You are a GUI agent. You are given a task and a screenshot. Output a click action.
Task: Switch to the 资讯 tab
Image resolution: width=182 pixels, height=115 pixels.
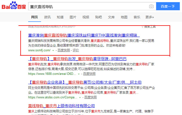click(x=47, y=17)
